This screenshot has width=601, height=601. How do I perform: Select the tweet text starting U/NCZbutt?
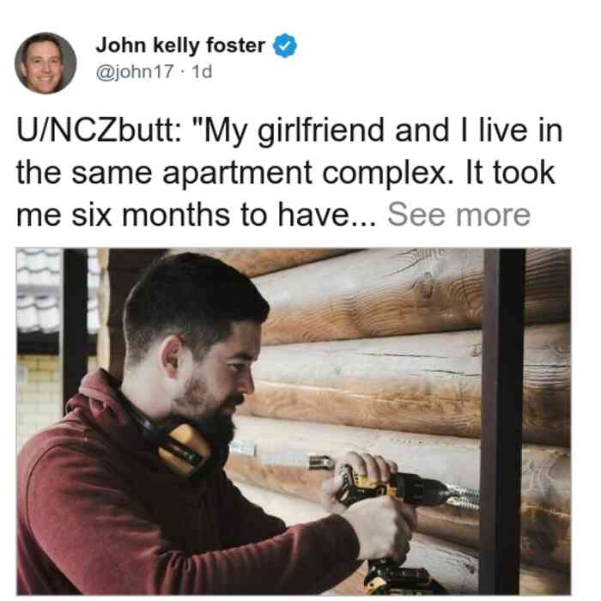[x=289, y=173]
